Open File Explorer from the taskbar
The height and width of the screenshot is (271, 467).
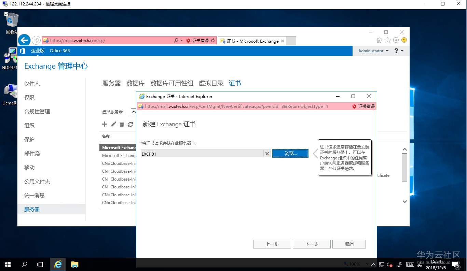coord(74,264)
